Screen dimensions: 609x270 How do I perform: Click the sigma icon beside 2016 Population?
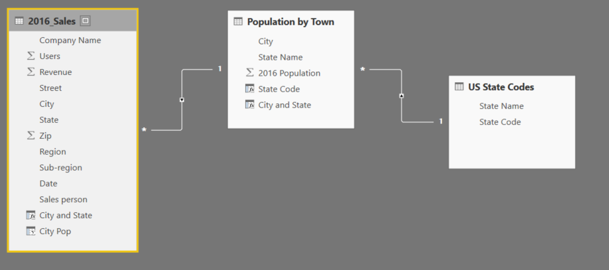tap(250, 73)
